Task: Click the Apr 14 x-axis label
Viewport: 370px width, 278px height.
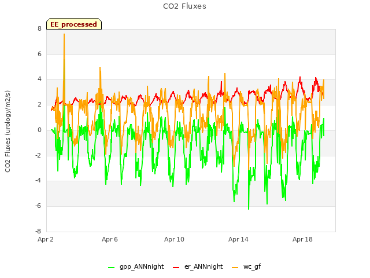Action: (238, 239)
